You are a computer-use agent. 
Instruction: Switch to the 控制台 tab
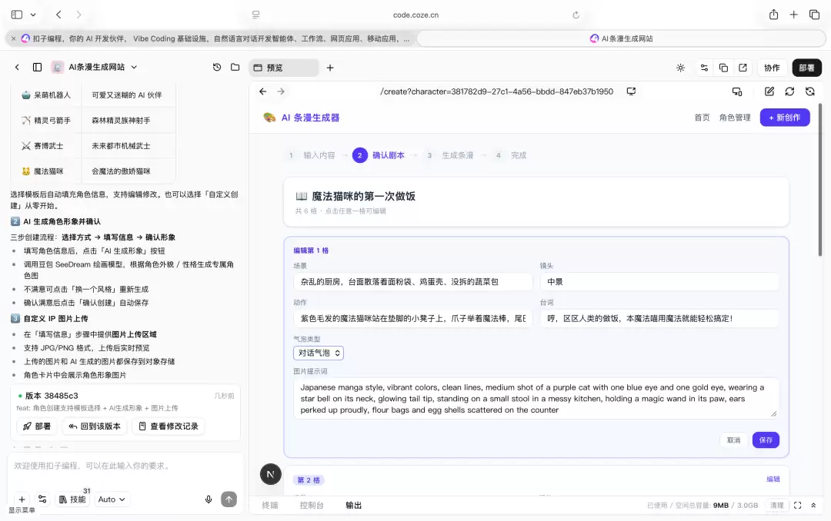tap(312, 505)
